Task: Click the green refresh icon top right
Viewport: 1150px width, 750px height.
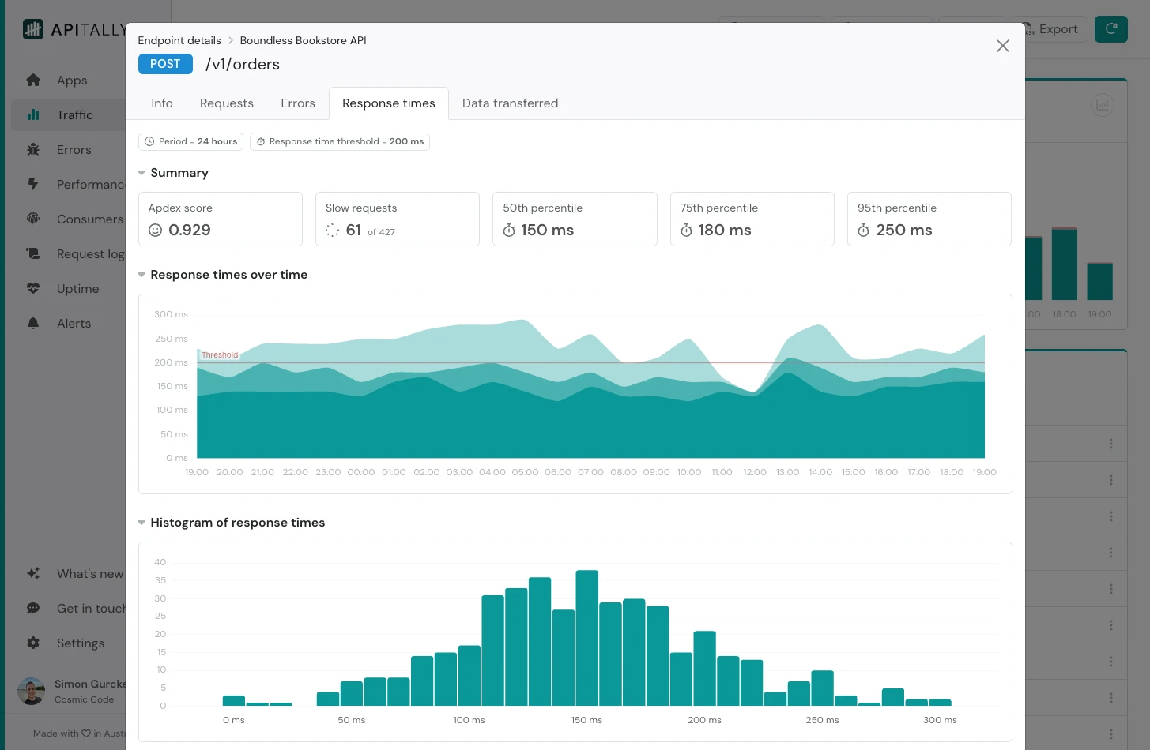Action: tap(1110, 28)
